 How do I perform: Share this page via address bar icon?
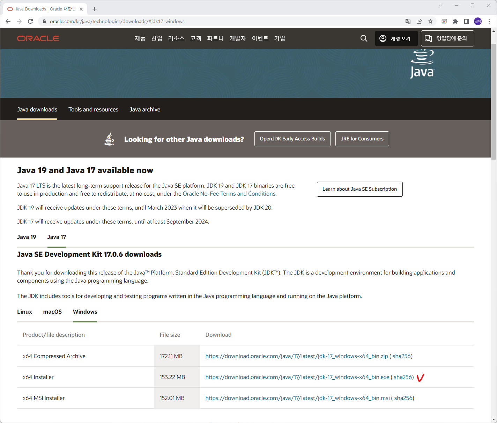click(419, 21)
